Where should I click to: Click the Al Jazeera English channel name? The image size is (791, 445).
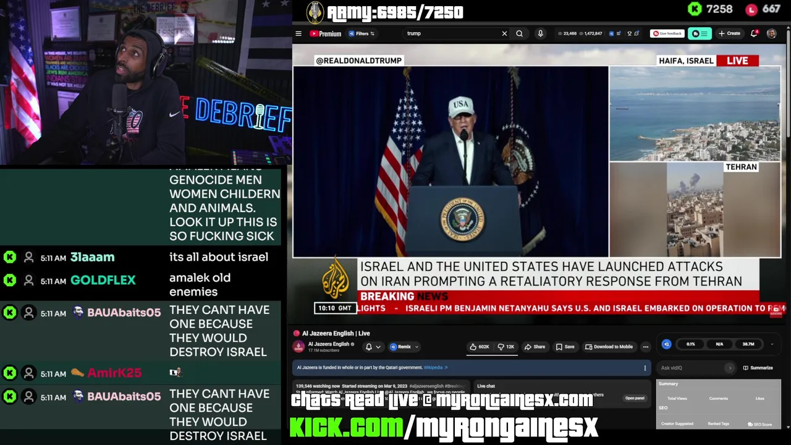tap(329, 344)
